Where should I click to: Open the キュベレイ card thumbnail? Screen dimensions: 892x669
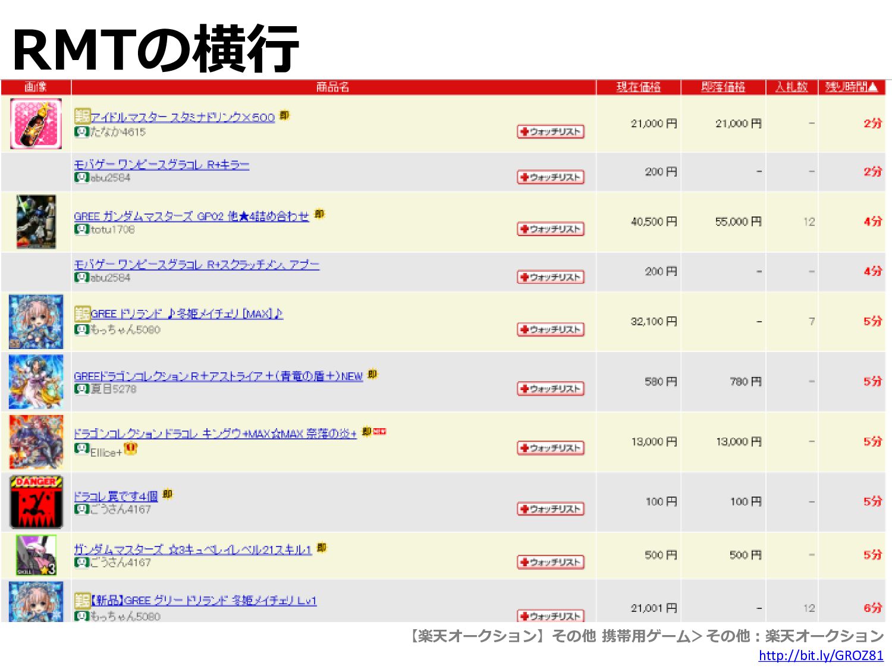point(36,555)
